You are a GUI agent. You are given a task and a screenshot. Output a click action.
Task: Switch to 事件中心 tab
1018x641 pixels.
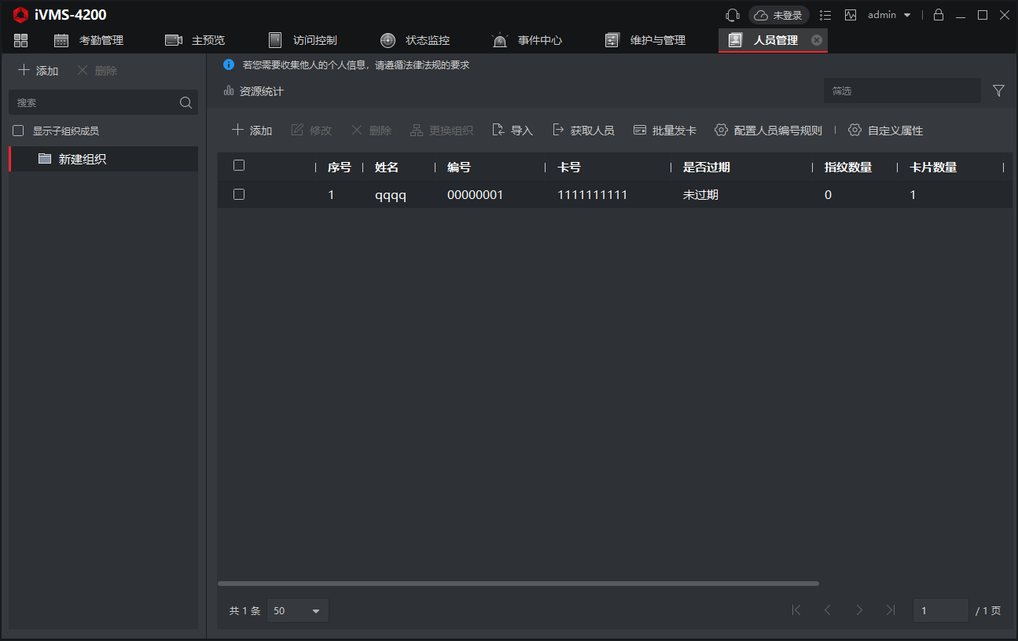(x=527, y=40)
